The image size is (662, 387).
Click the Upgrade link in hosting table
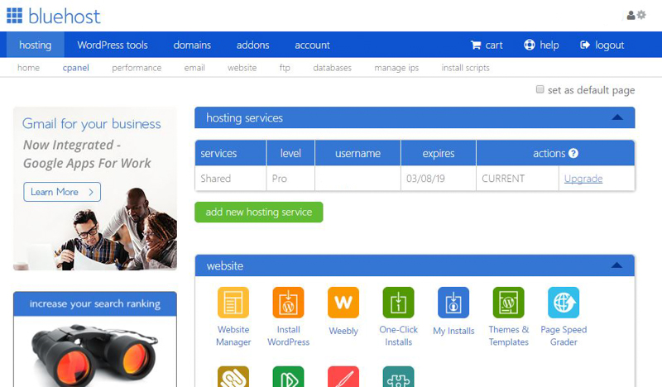point(583,179)
